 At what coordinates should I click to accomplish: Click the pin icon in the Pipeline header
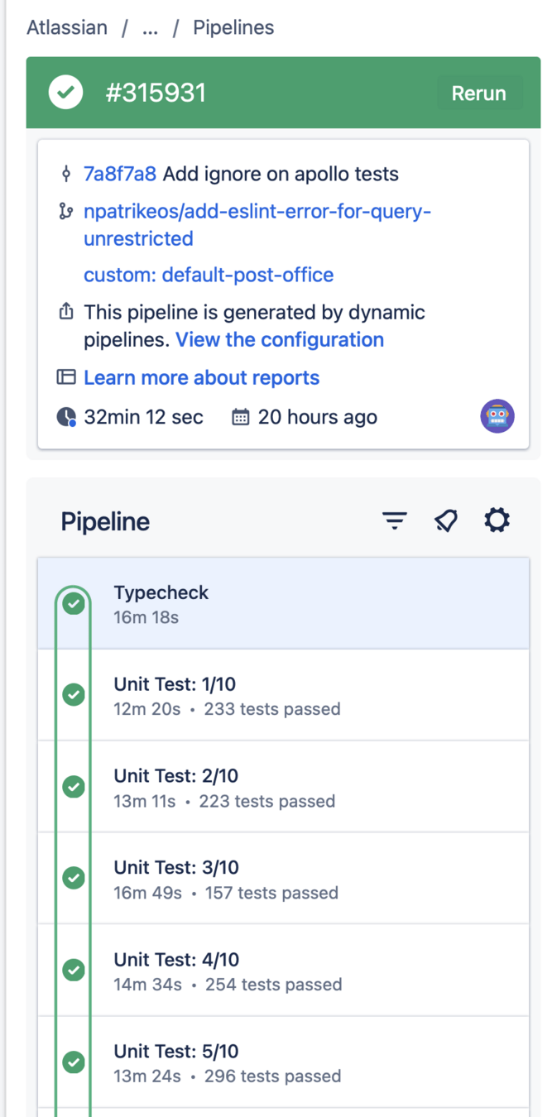(446, 520)
